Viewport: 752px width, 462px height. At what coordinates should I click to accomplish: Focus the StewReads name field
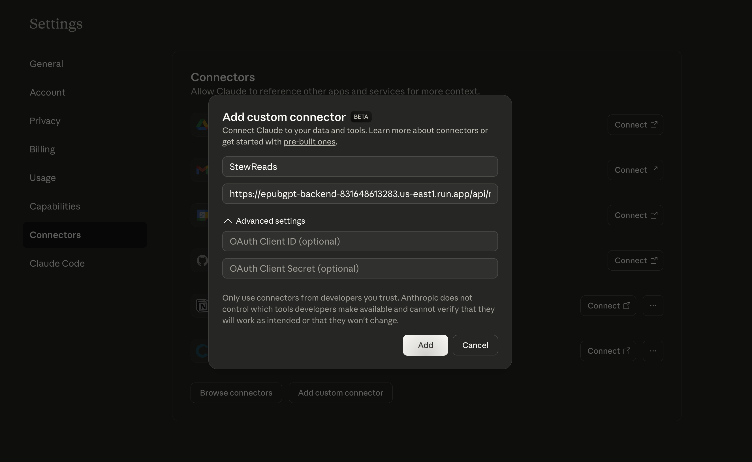pos(360,167)
